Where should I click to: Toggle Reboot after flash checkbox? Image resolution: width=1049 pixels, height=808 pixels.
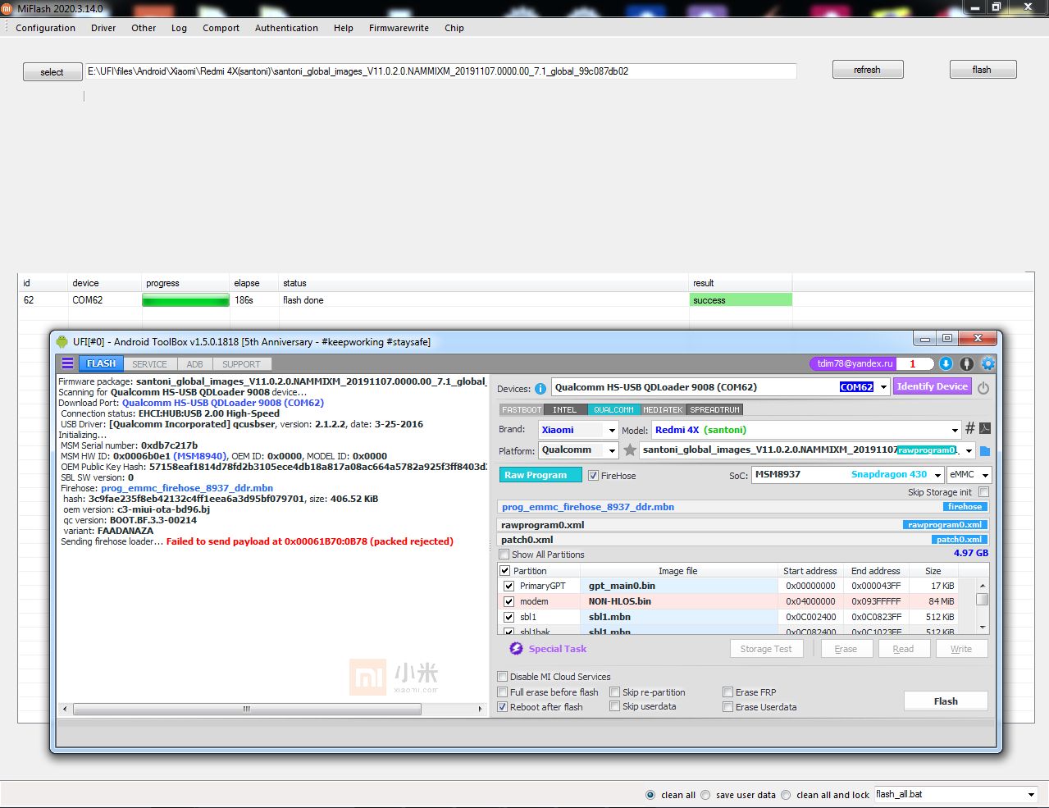pos(503,707)
